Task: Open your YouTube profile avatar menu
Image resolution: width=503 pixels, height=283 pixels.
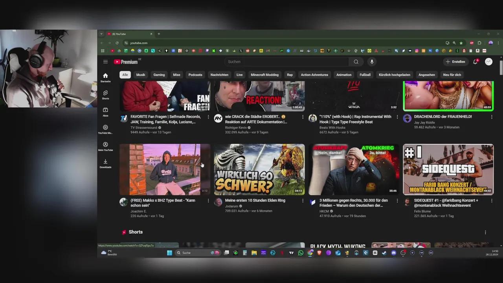Action: [488, 62]
